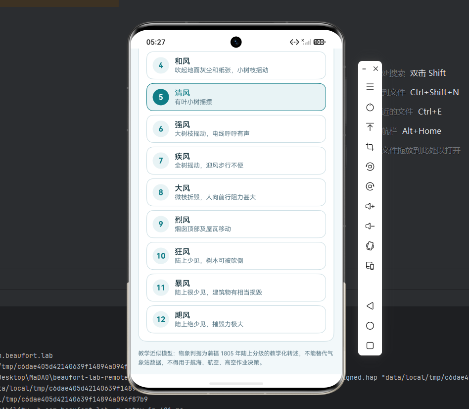Select the highlighted level 5 清风 card

tap(236, 97)
